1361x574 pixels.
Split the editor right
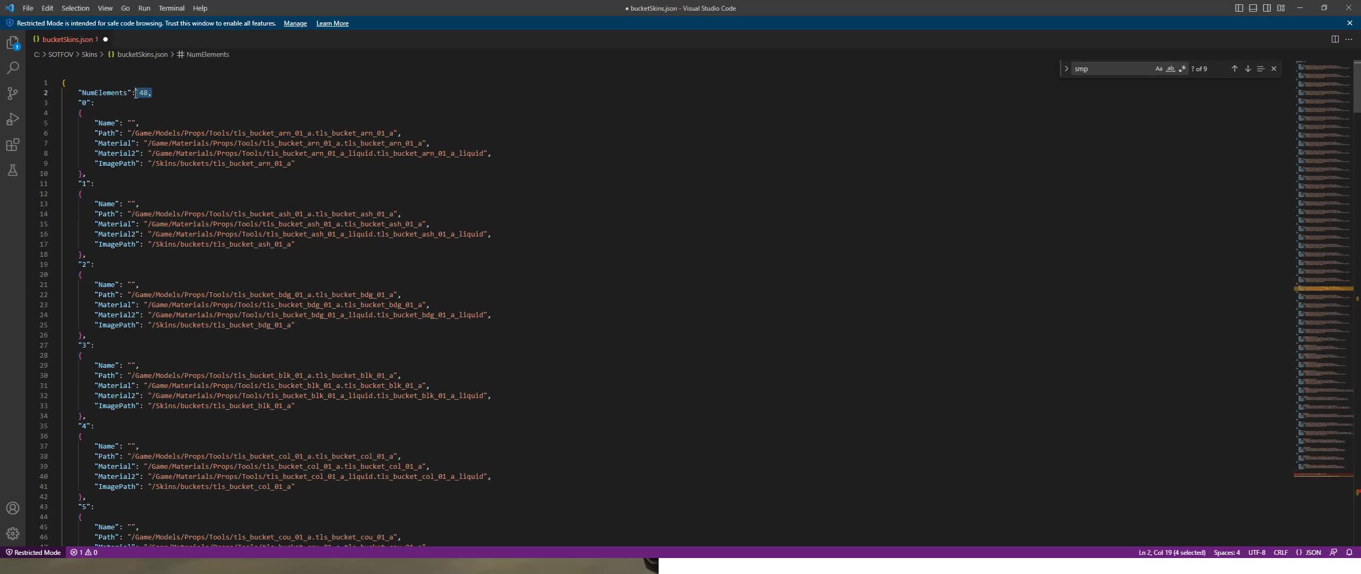pos(1334,39)
